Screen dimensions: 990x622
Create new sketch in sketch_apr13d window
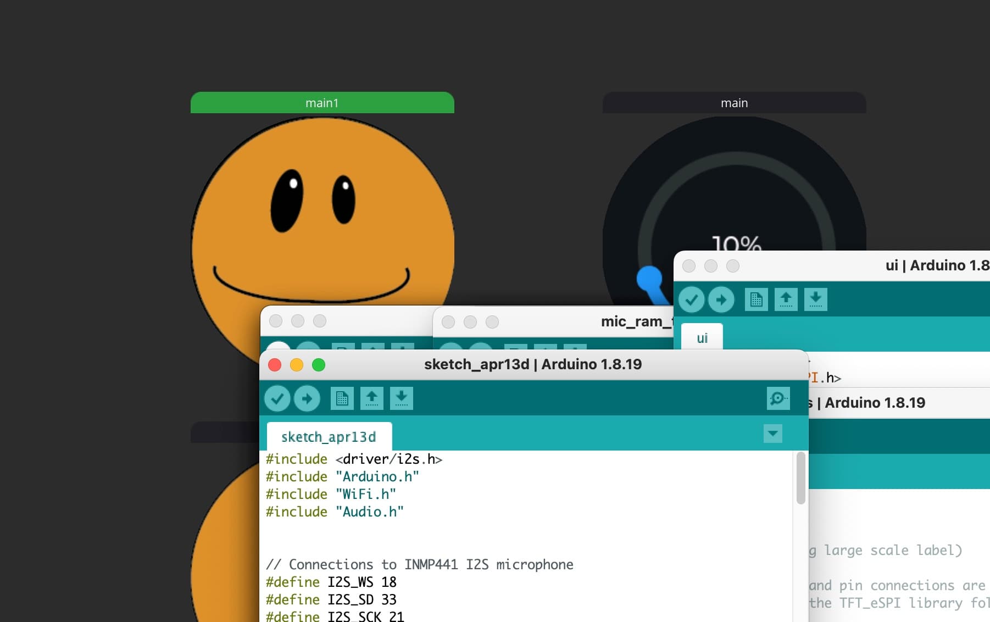coord(342,398)
